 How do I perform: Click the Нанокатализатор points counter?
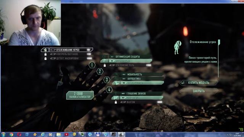click(x=80, y=95)
